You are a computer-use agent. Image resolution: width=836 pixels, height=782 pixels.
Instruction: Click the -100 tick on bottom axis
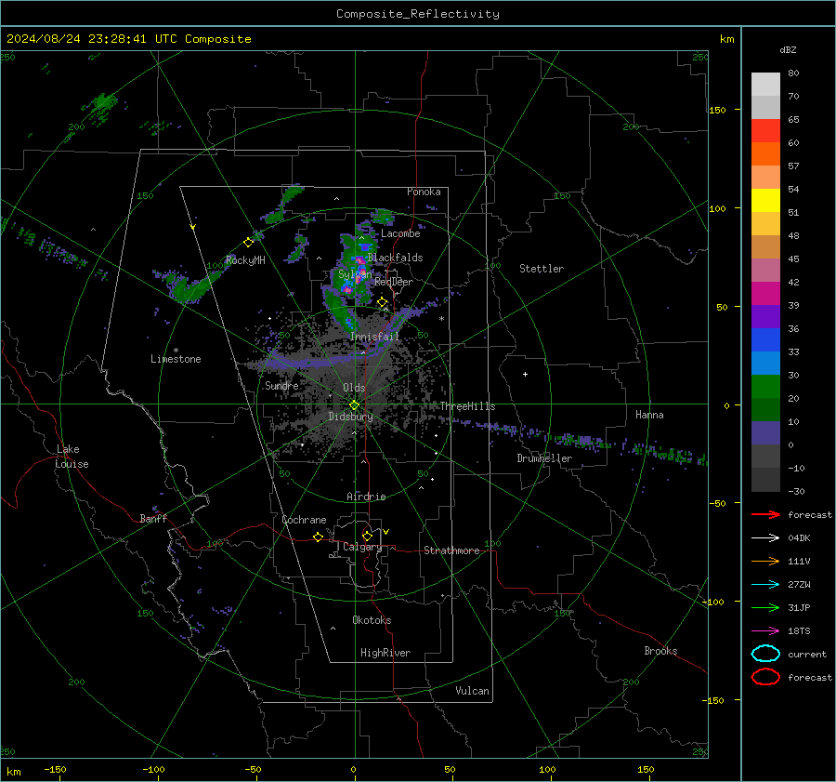pos(153,769)
